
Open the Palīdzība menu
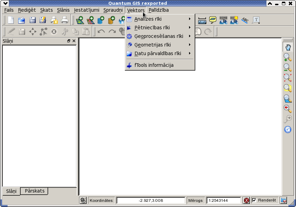click(x=158, y=10)
